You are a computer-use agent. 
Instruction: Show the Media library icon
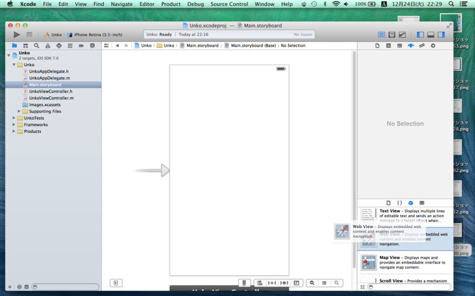point(422,203)
